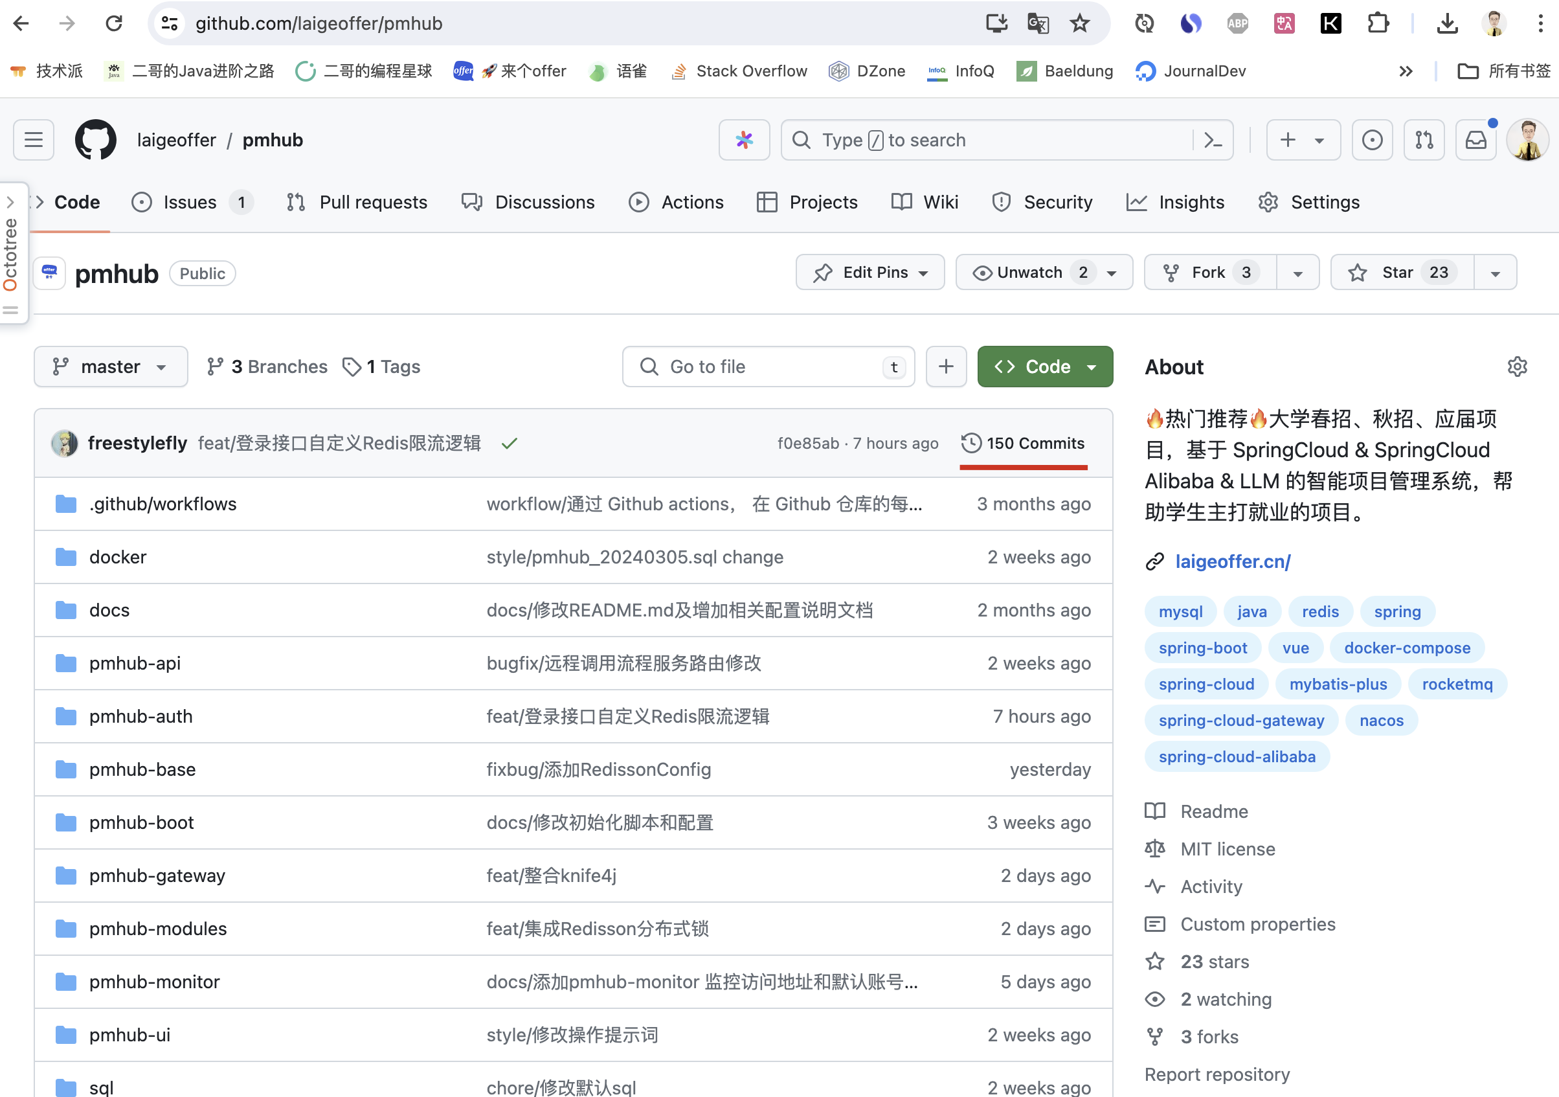The width and height of the screenshot is (1559, 1097).
Task: Expand the Fork options caret
Action: [x=1297, y=272]
